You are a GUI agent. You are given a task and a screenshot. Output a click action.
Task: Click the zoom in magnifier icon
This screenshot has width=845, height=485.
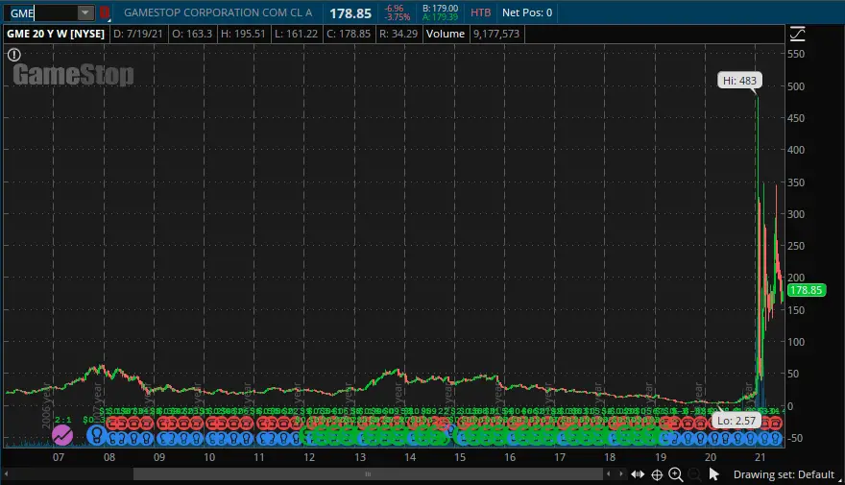pos(676,474)
